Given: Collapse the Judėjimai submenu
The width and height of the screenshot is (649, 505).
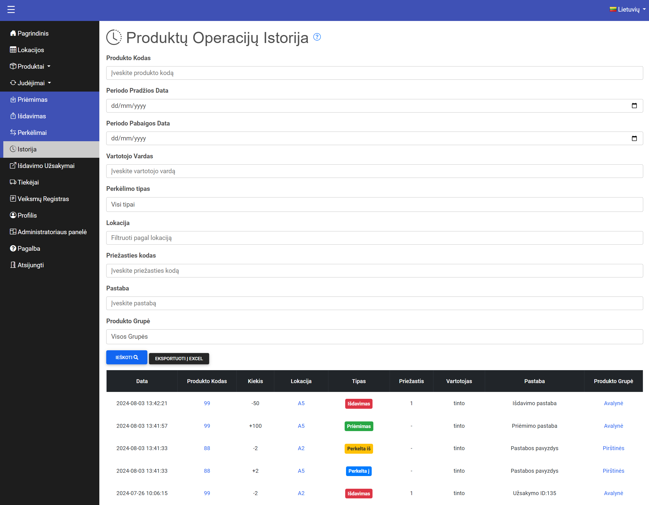Looking at the screenshot, I should tap(31, 83).
